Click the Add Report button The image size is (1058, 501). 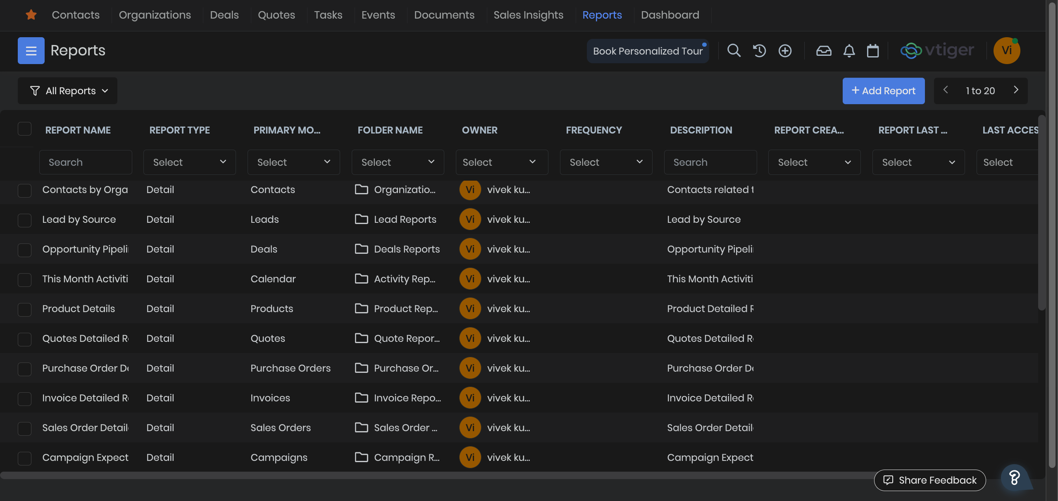tap(883, 91)
